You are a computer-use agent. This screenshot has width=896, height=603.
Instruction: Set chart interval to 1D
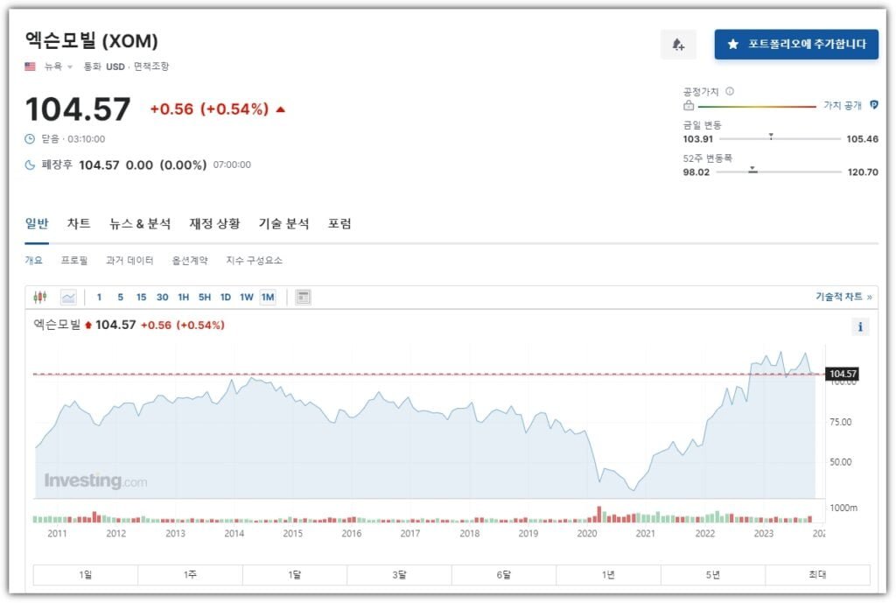(x=226, y=298)
